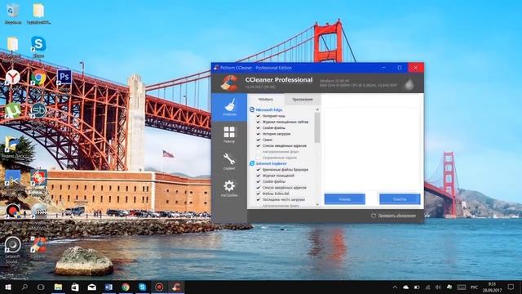The width and height of the screenshot is (522, 294).
Task: Open Task View on the taskbar
Action: 41,287
